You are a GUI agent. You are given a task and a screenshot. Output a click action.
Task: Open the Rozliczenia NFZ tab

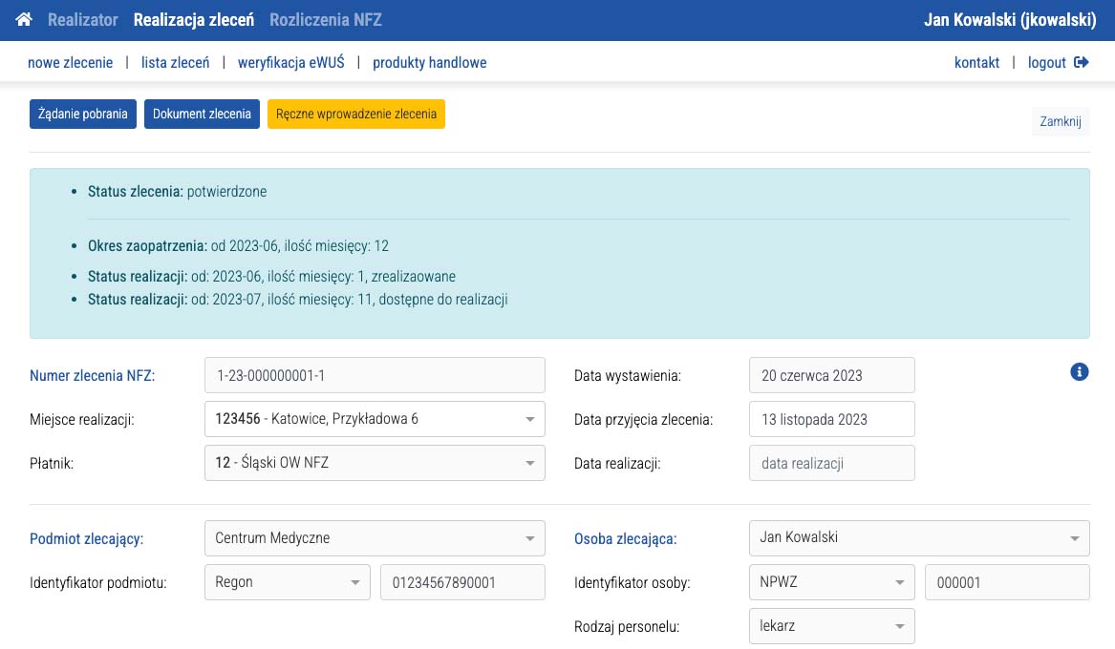click(x=325, y=19)
